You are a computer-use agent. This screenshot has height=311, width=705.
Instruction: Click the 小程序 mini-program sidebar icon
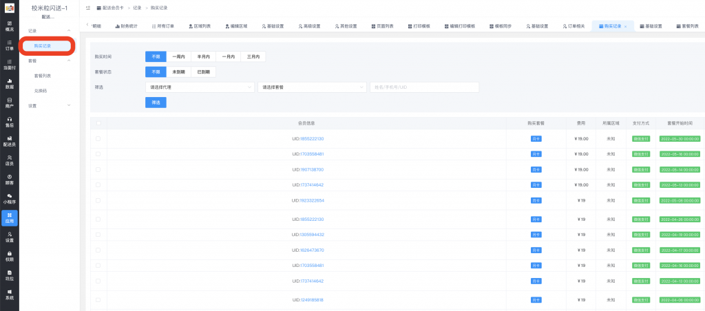pyautogui.click(x=9, y=198)
